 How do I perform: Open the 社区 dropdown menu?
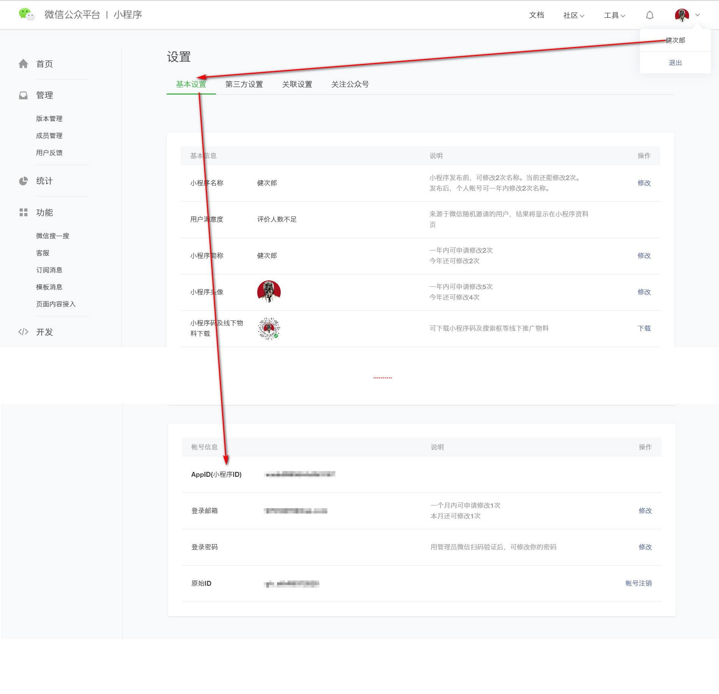coord(574,15)
